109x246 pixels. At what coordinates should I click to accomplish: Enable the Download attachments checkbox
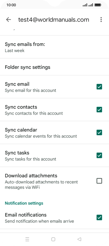99,181
